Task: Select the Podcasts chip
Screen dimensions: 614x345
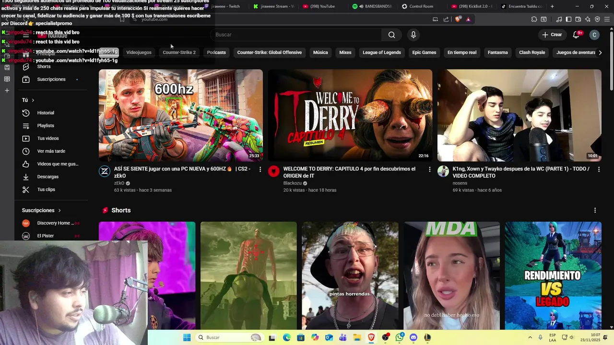Action: tap(216, 52)
